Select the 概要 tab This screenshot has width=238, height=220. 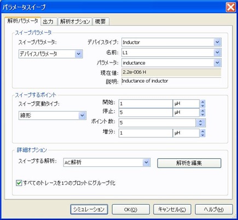pos(101,22)
